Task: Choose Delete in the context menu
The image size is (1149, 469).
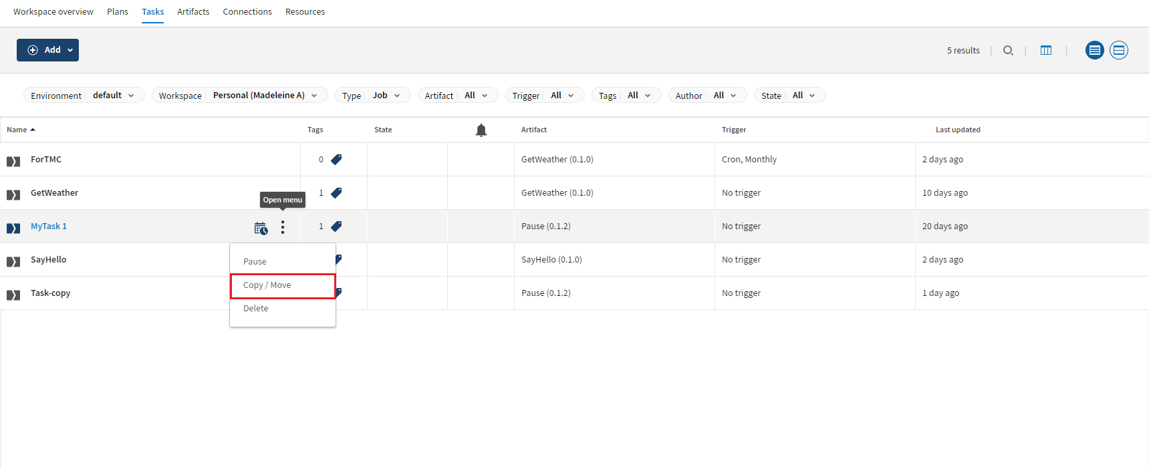Action: [x=256, y=309]
